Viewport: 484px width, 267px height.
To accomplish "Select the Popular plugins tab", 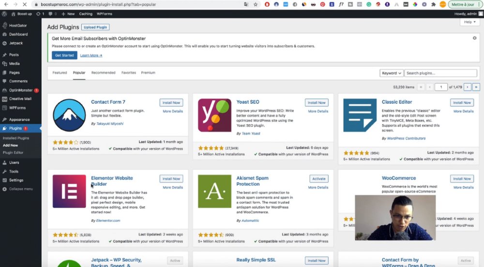I will [x=79, y=73].
